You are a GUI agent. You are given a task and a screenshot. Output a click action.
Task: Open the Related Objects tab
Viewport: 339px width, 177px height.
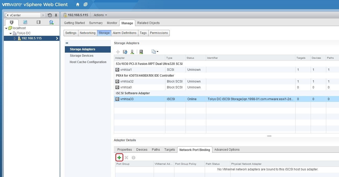[148, 23]
